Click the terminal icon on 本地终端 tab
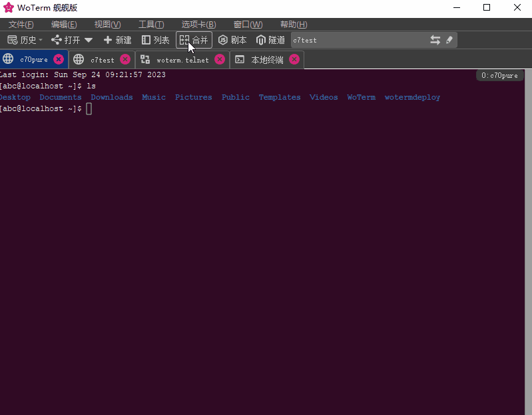532x415 pixels. coord(240,60)
